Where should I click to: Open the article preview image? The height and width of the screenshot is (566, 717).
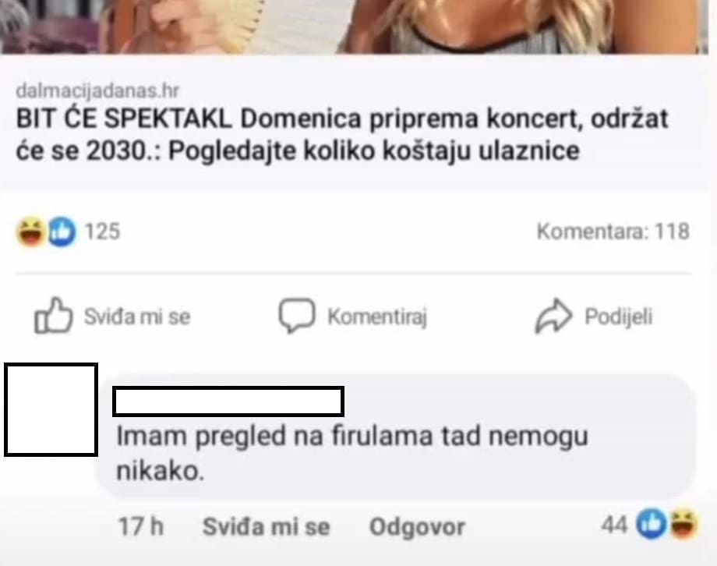[x=355, y=27]
